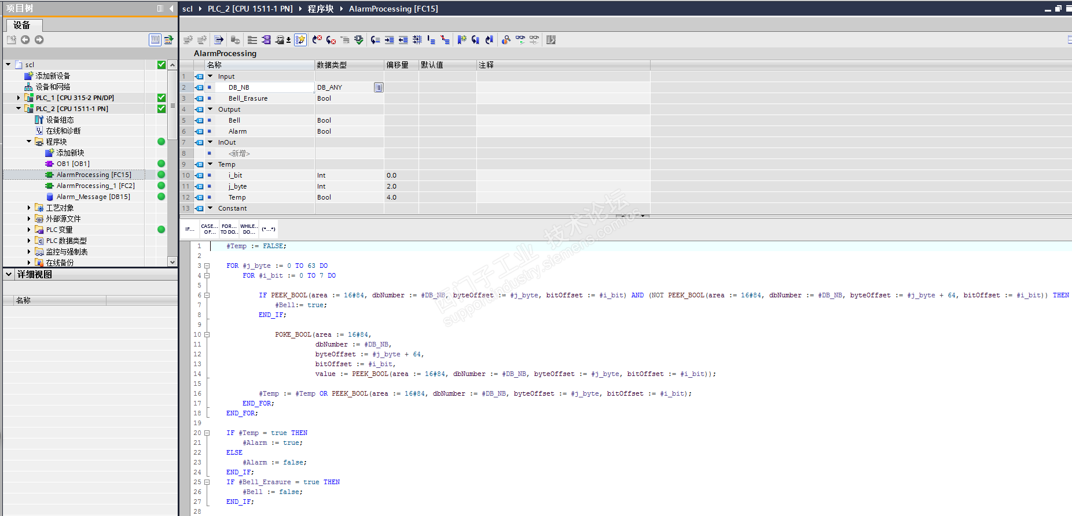The image size is (1072, 516).
Task: Click the outdent text toolbar icon
Action: [x=403, y=40]
